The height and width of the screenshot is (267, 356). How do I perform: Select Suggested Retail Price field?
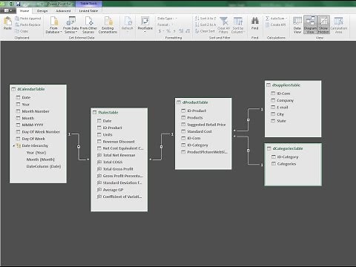pos(206,125)
